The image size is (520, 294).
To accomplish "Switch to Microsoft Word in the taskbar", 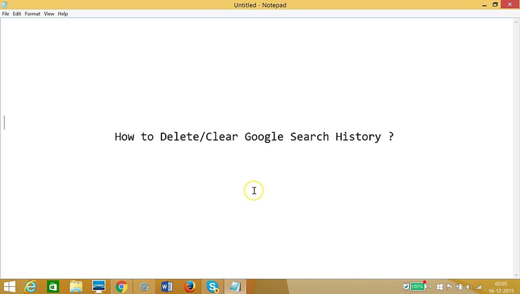I will (167, 287).
